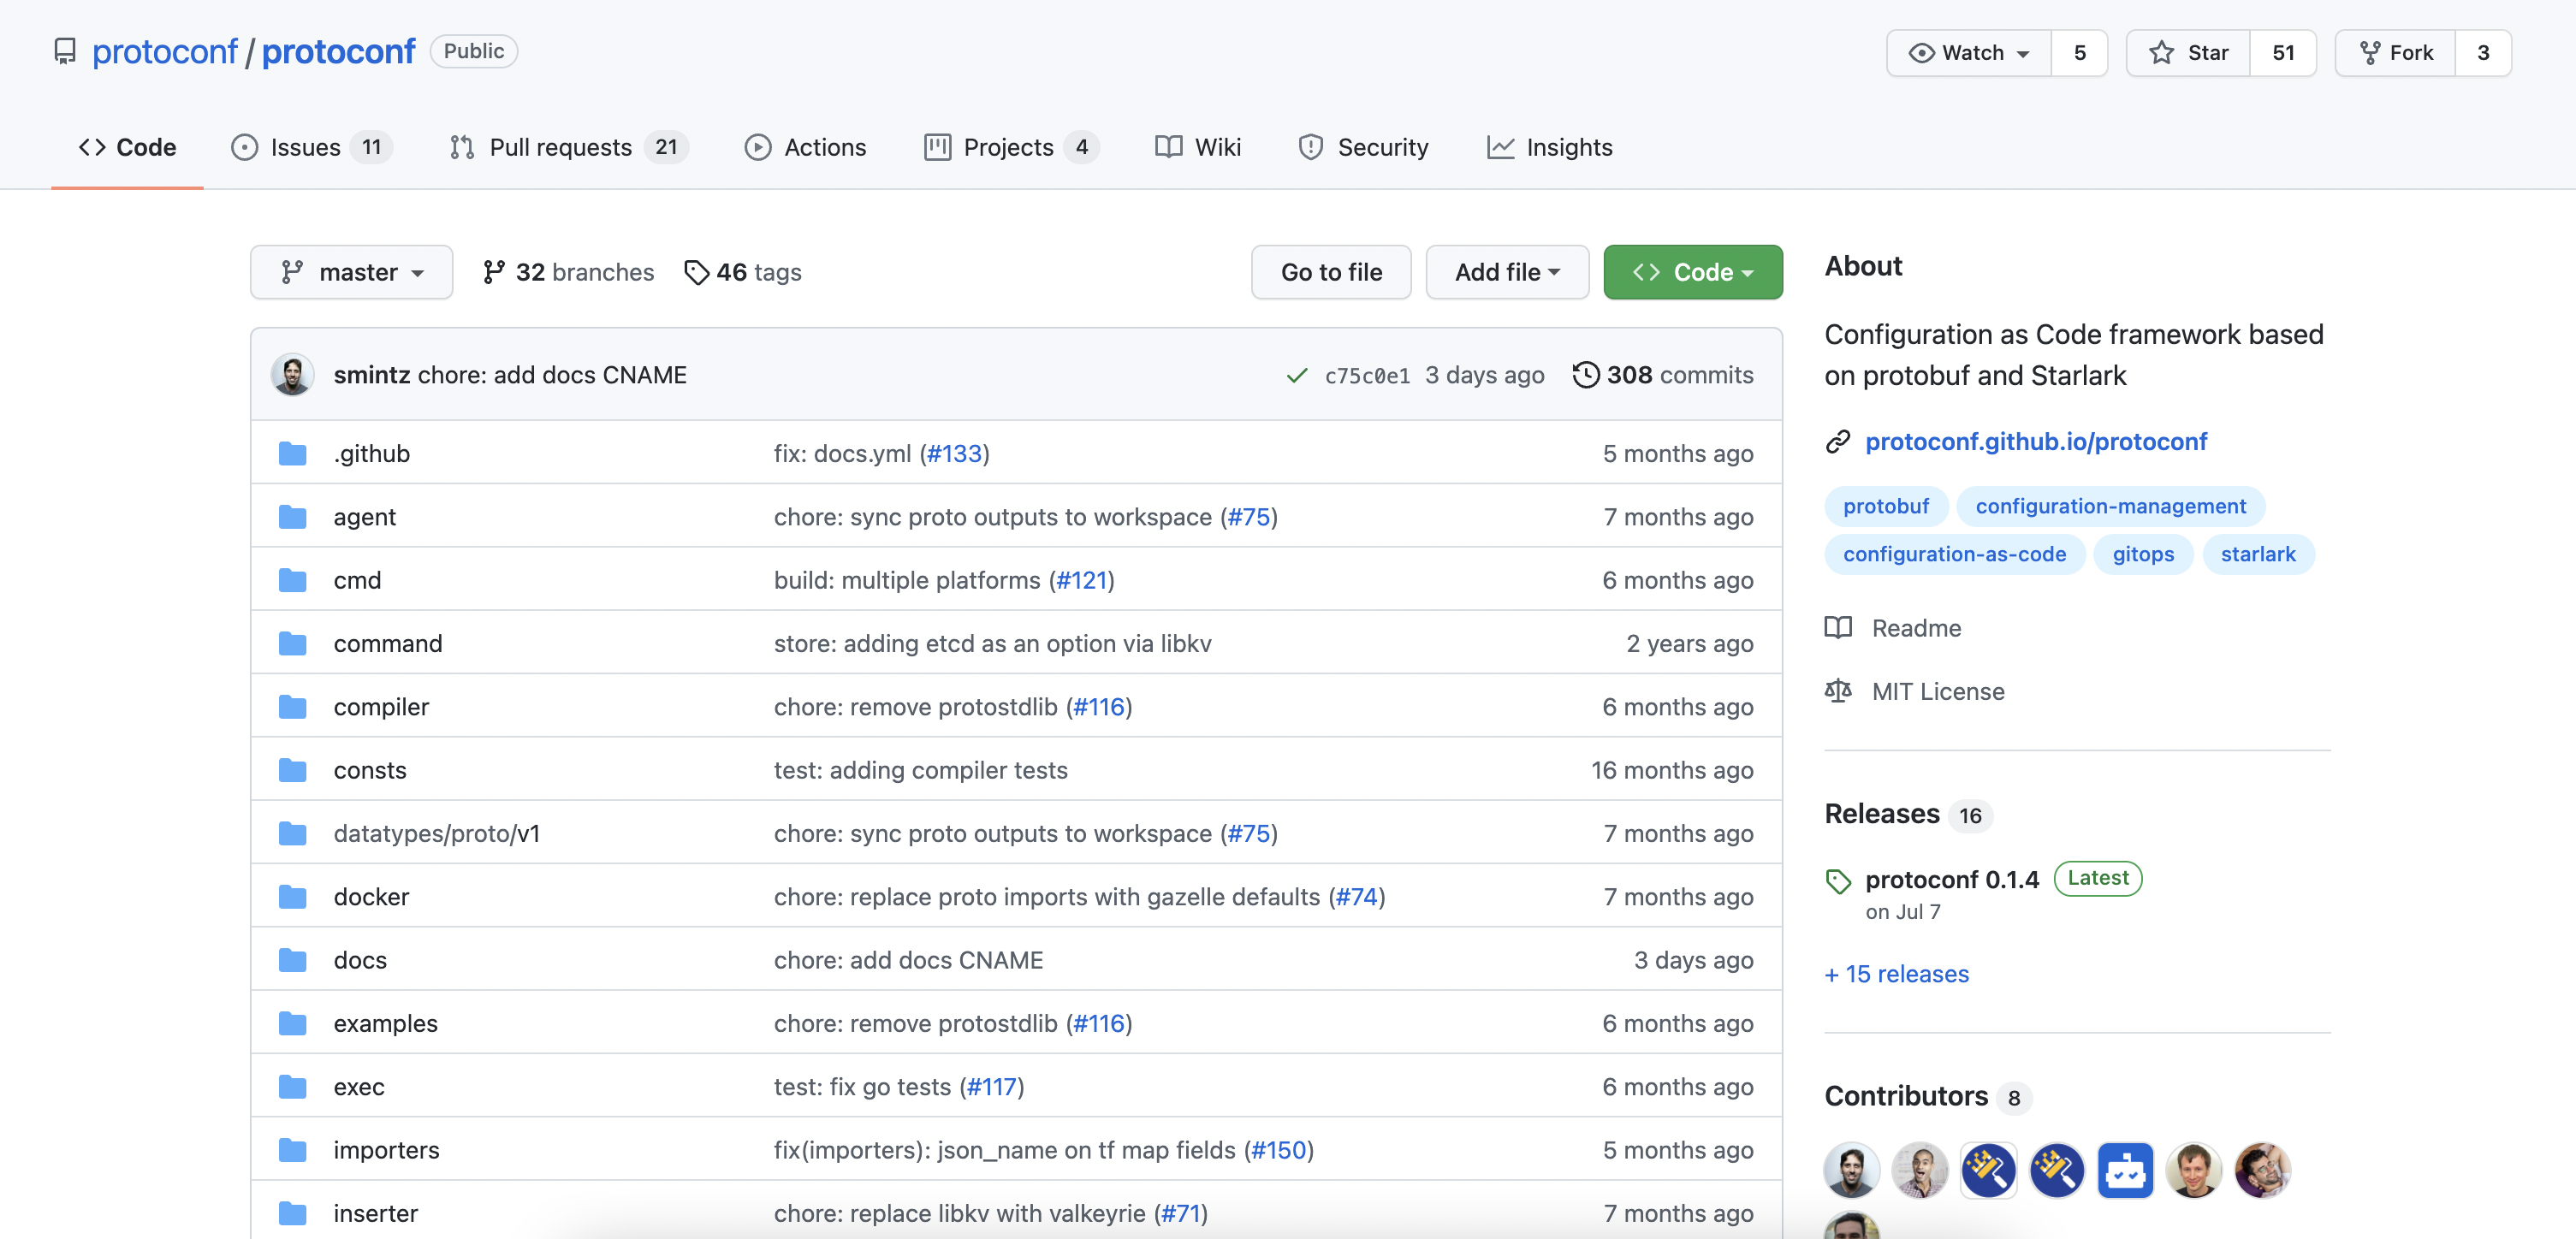Click the branches icon beside 32 branches
Image resolution: width=2576 pixels, height=1239 pixels.
(493, 272)
